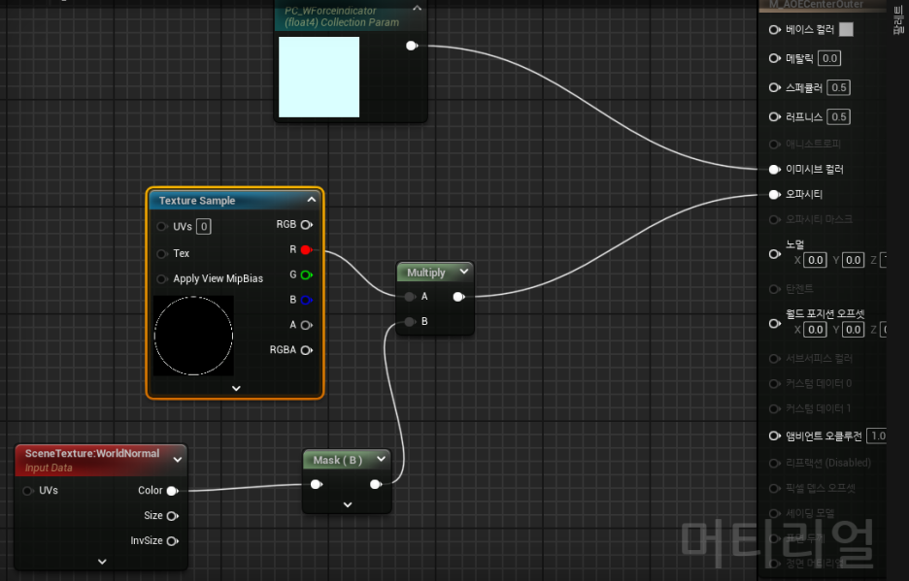The width and height of the screenshot is (909, 581).
Task: Expand Texture Sample node bottom chevron
Action: coord(236,388)
